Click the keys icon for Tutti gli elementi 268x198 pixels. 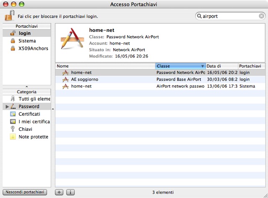13,99
